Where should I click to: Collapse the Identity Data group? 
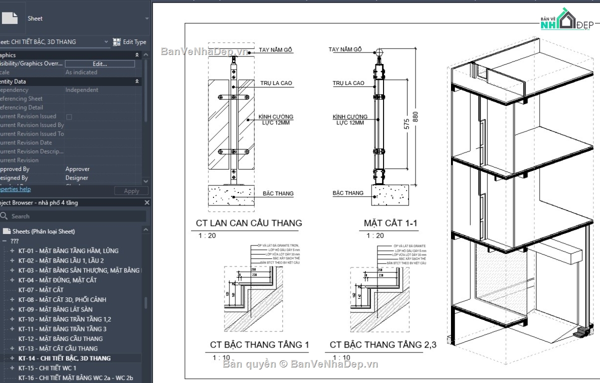(137, 81)
